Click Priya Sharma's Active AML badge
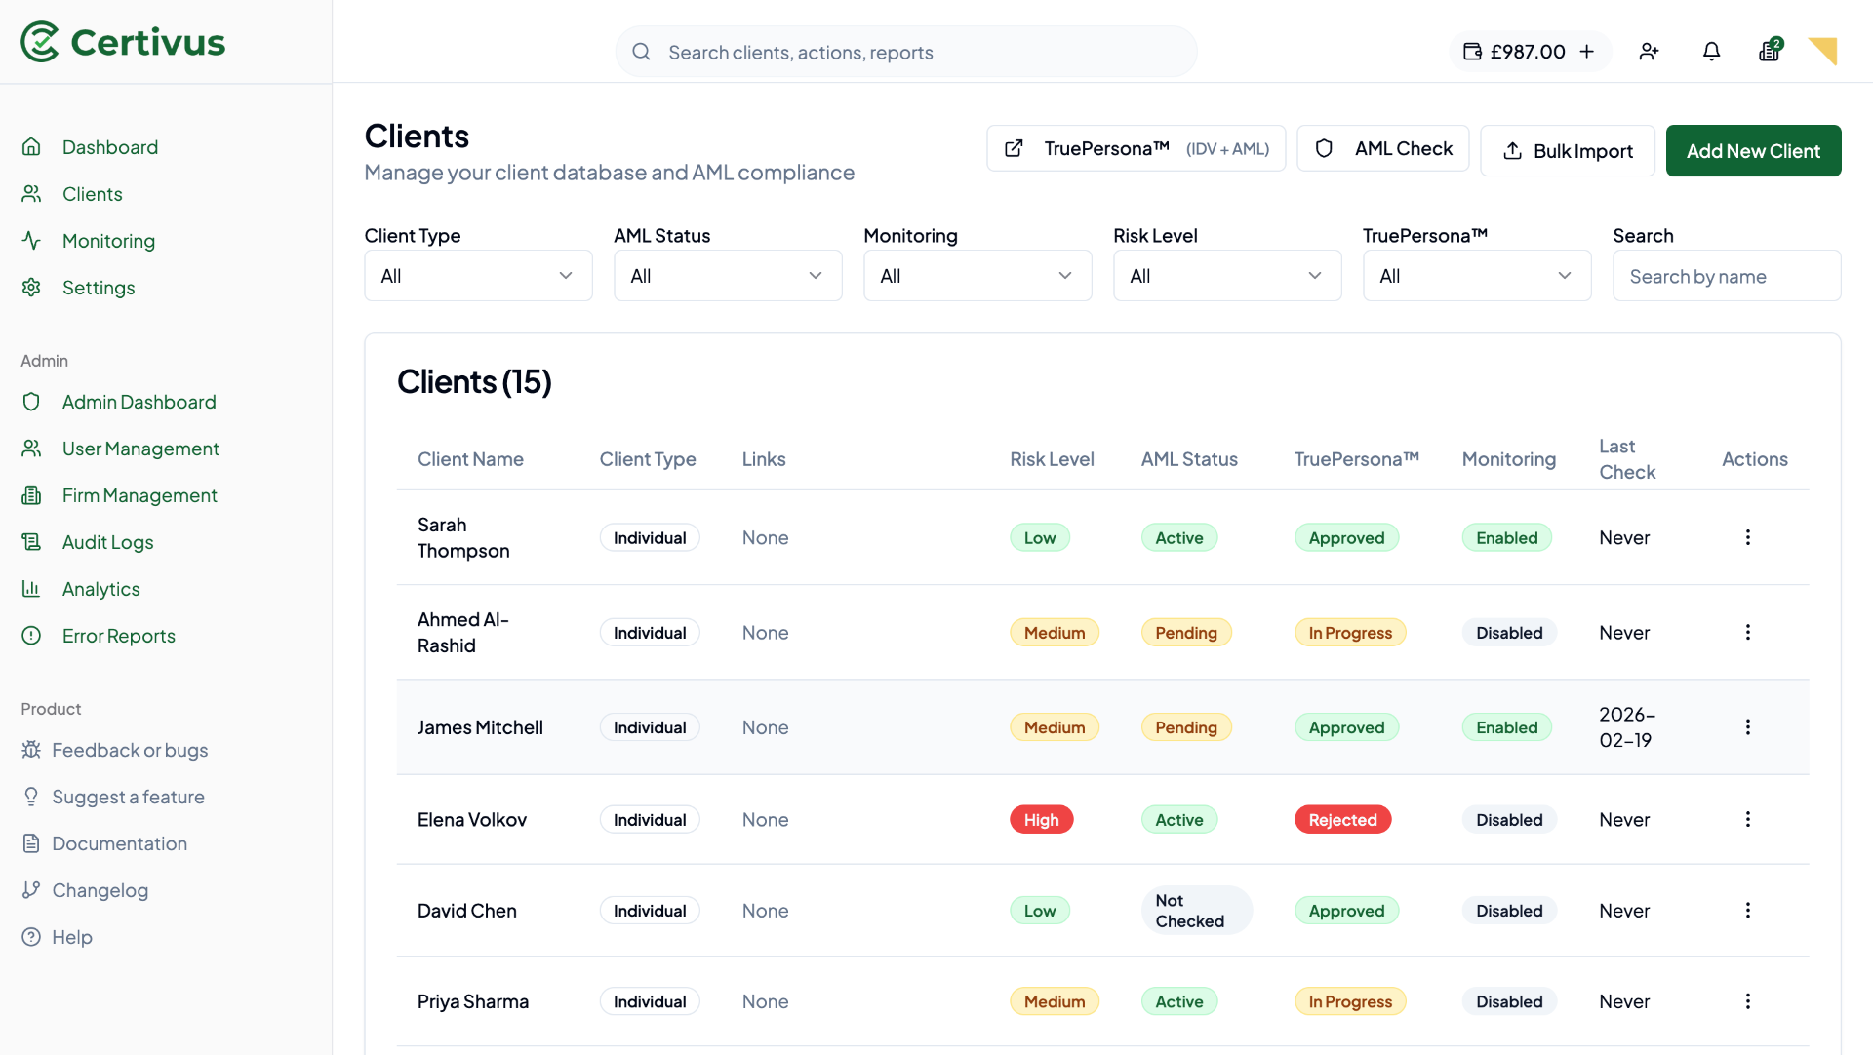The width and height of the screenshot is (1873, 1055). coord(1179,1002)
